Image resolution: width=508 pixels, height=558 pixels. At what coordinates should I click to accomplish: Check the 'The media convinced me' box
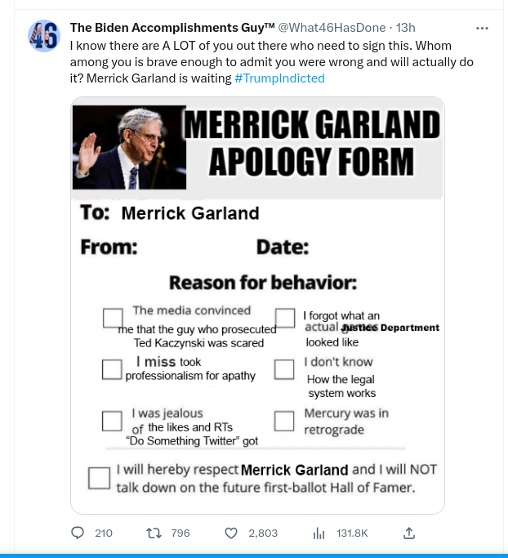point(113,318)
